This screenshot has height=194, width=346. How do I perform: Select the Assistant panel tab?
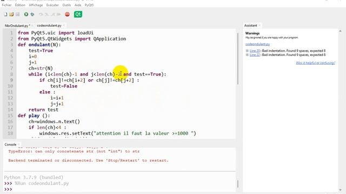tap(250, 25)
